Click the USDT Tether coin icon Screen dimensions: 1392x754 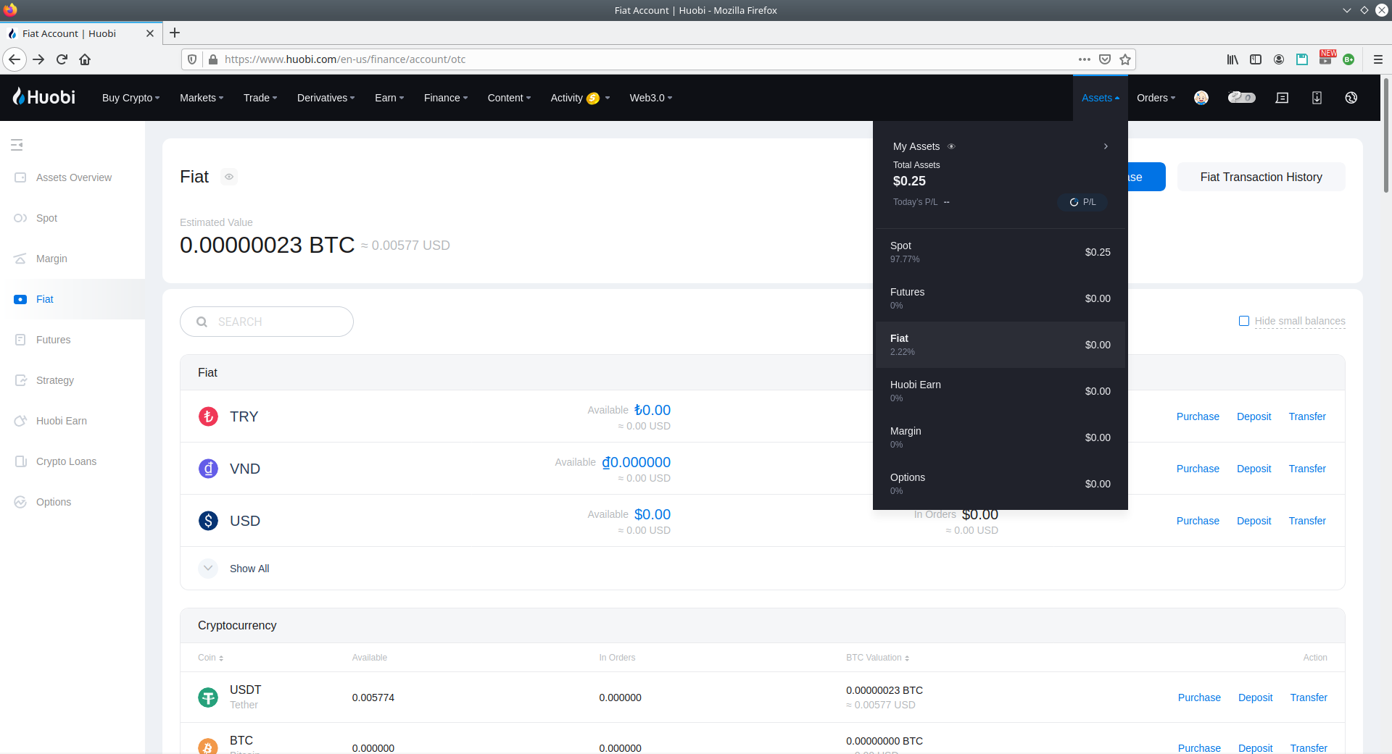[208, 698]
